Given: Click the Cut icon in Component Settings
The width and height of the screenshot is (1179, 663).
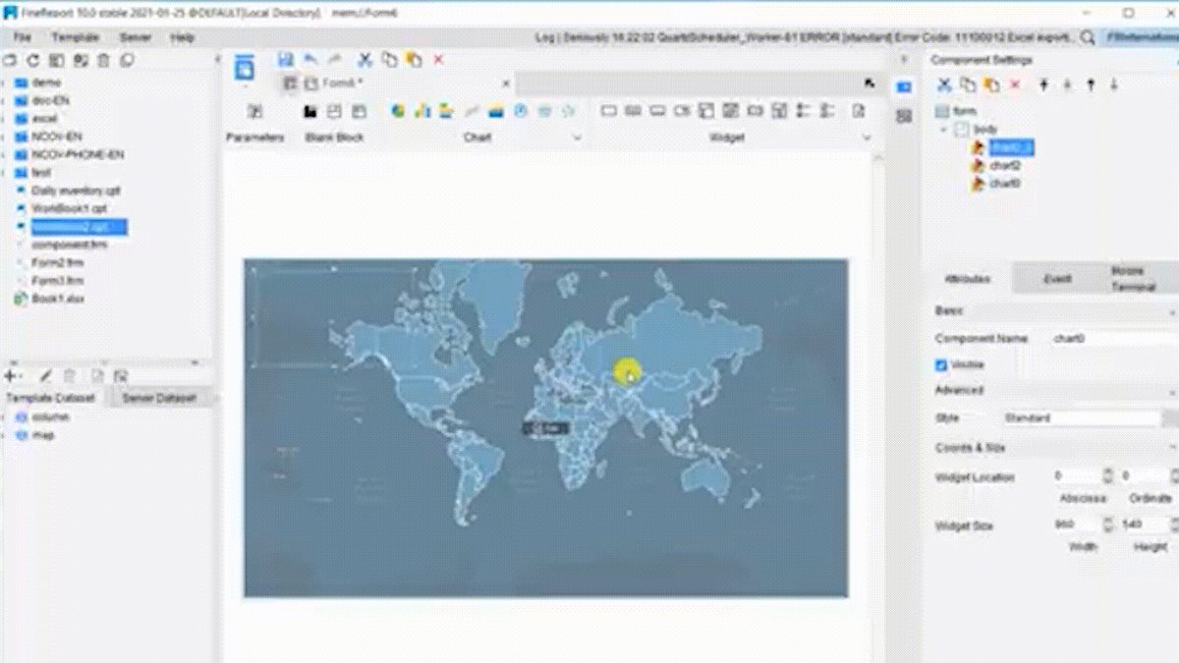Looking at the screenshot, I should [x=944, y=85].
